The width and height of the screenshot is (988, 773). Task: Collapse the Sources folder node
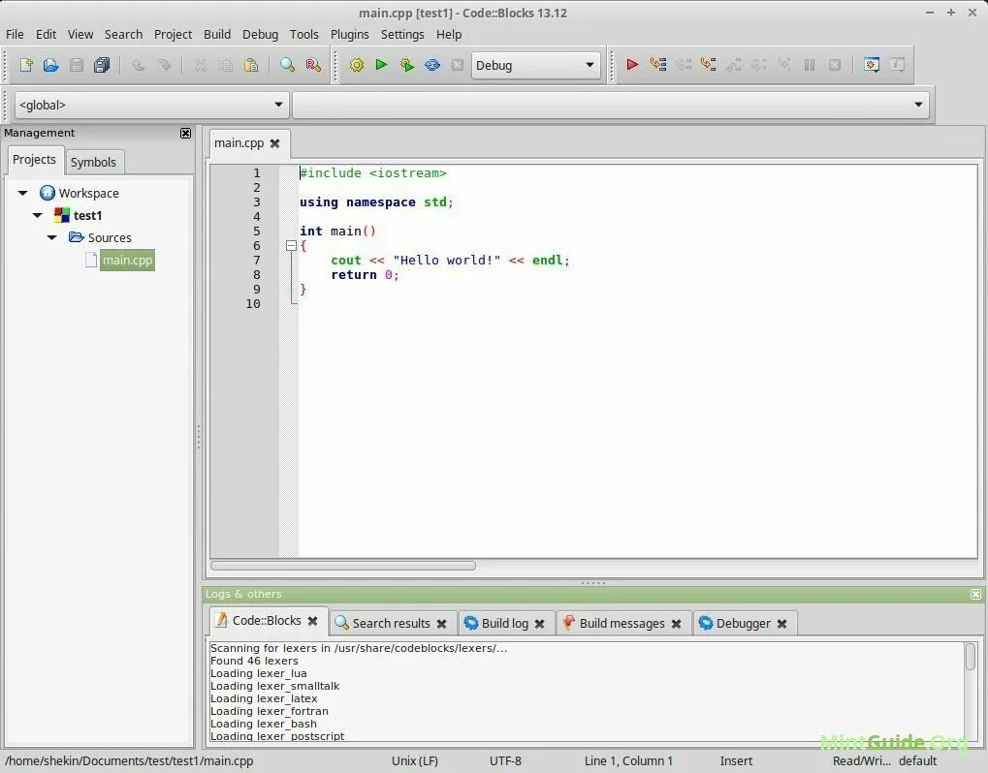52,237
